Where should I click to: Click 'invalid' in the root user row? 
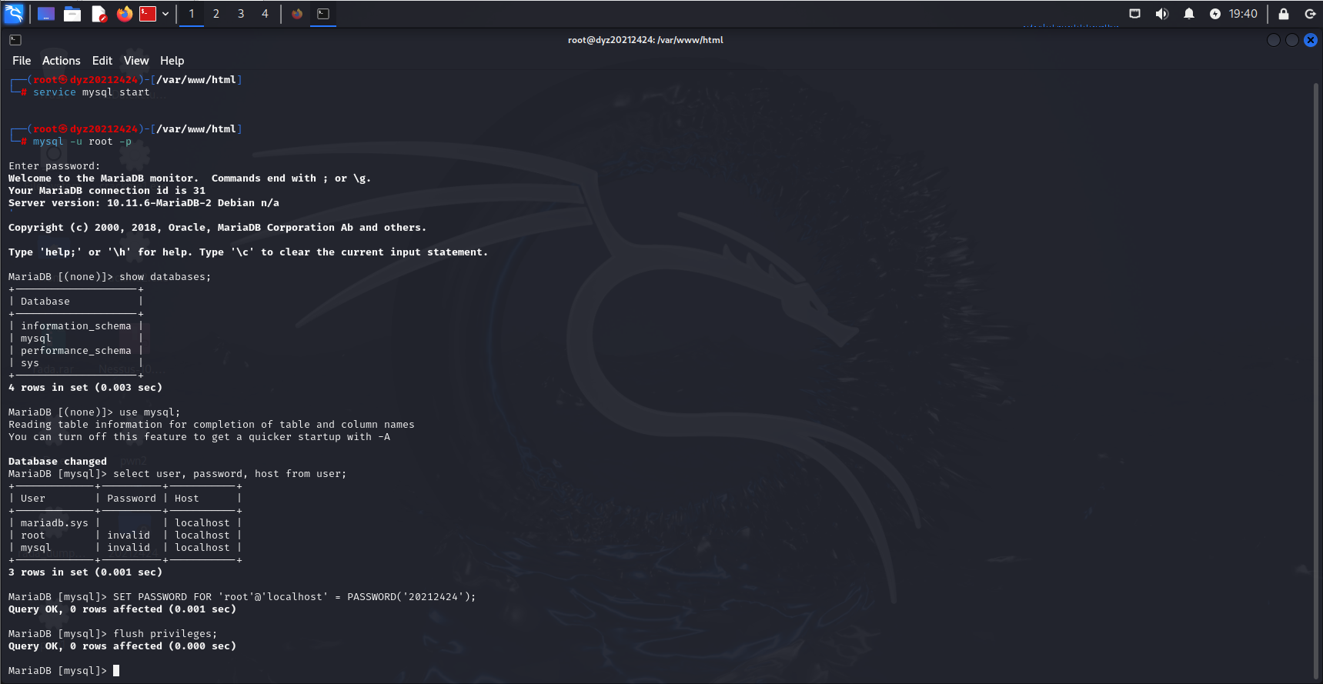(129, 536)
